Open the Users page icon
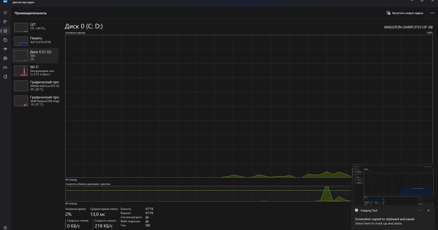This screenshot has height=230, width=438. pyautogui.click(x=5, y=58)
